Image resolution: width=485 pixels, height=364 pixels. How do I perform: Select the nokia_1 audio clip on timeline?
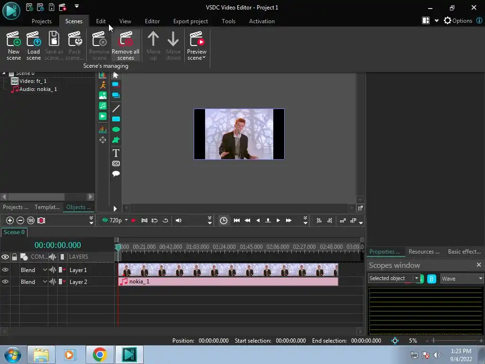228,282
